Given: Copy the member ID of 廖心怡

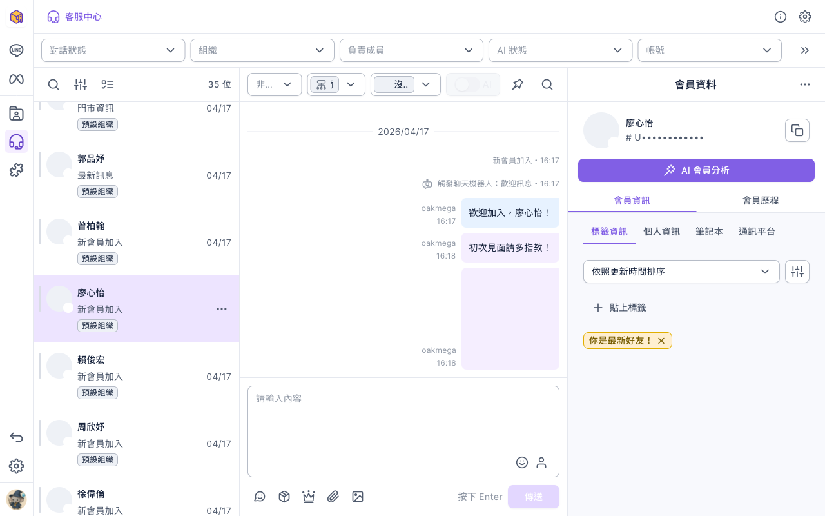Looking at the screenshot, I should click(797, 130).
